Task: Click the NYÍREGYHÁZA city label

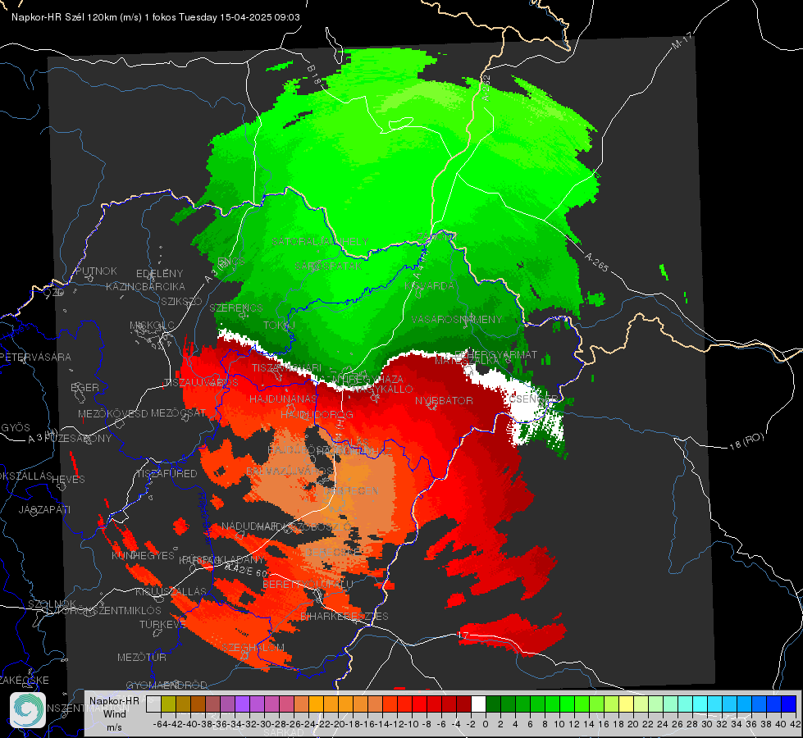Action: (x=368, y=380)
